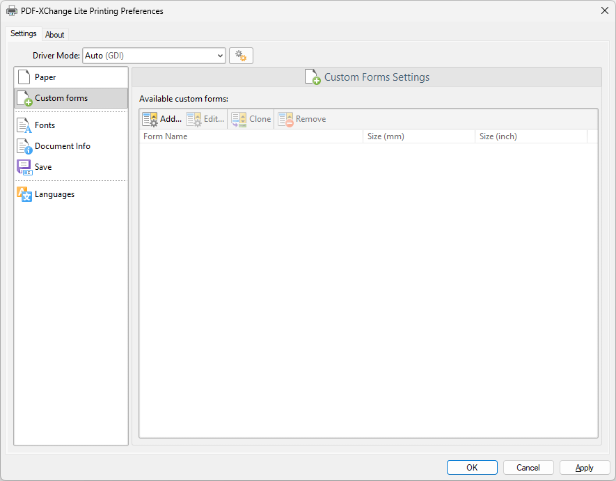616x481 pixels.
Task: Apply the current printing preferences
Action: [585, 467]
